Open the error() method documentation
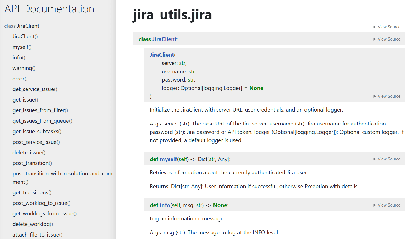 point(20,79)
